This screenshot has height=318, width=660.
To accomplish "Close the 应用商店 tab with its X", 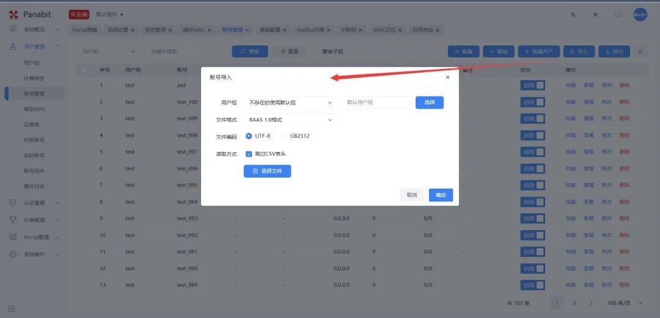I will [438, 30].
